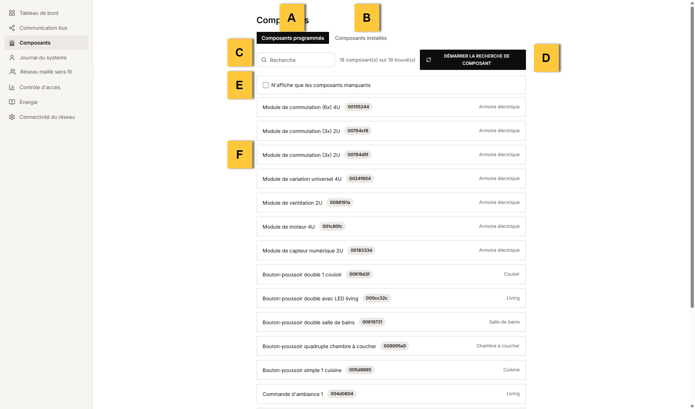Start the component search button
Viewport: 695px width, 409px height.
(473, 60)
